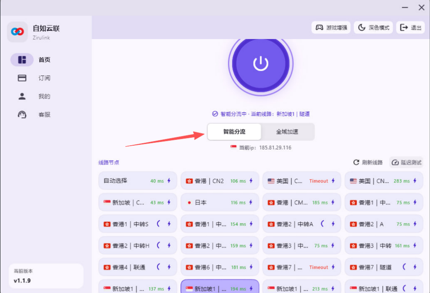The height and width of the screenshot is (293, 430).
Task: Click lightning icon on 香港2 | A card
Action: click(x=415, y=224)
